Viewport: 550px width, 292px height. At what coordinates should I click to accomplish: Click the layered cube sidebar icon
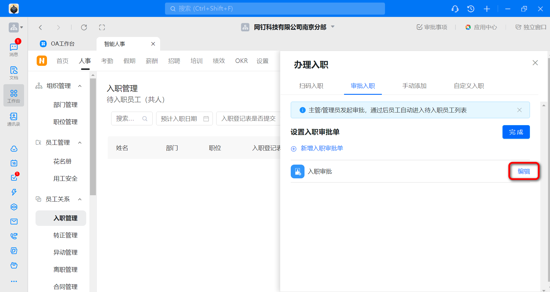[x=14, y=207]
